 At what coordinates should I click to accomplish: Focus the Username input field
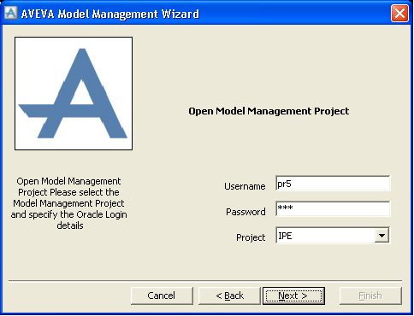coord(333,184)
